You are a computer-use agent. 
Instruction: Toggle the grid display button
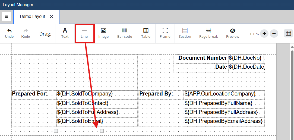coord(288,33)
